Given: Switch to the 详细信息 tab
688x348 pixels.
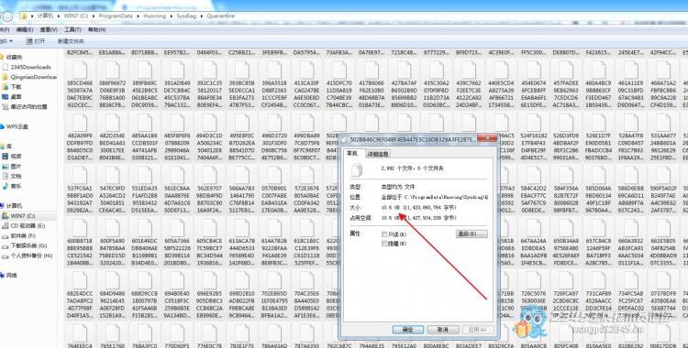Looking at the screenshot, I should pos(378,154).
